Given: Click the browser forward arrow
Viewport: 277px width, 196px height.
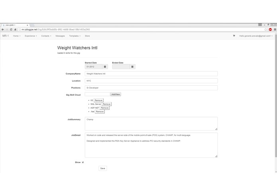Looking at the screenshot, I should coord(7,29).
